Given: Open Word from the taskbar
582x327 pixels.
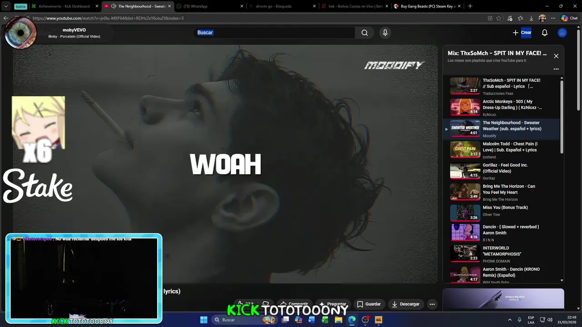Looking at the screenshot, I should [x=311, y=320].
